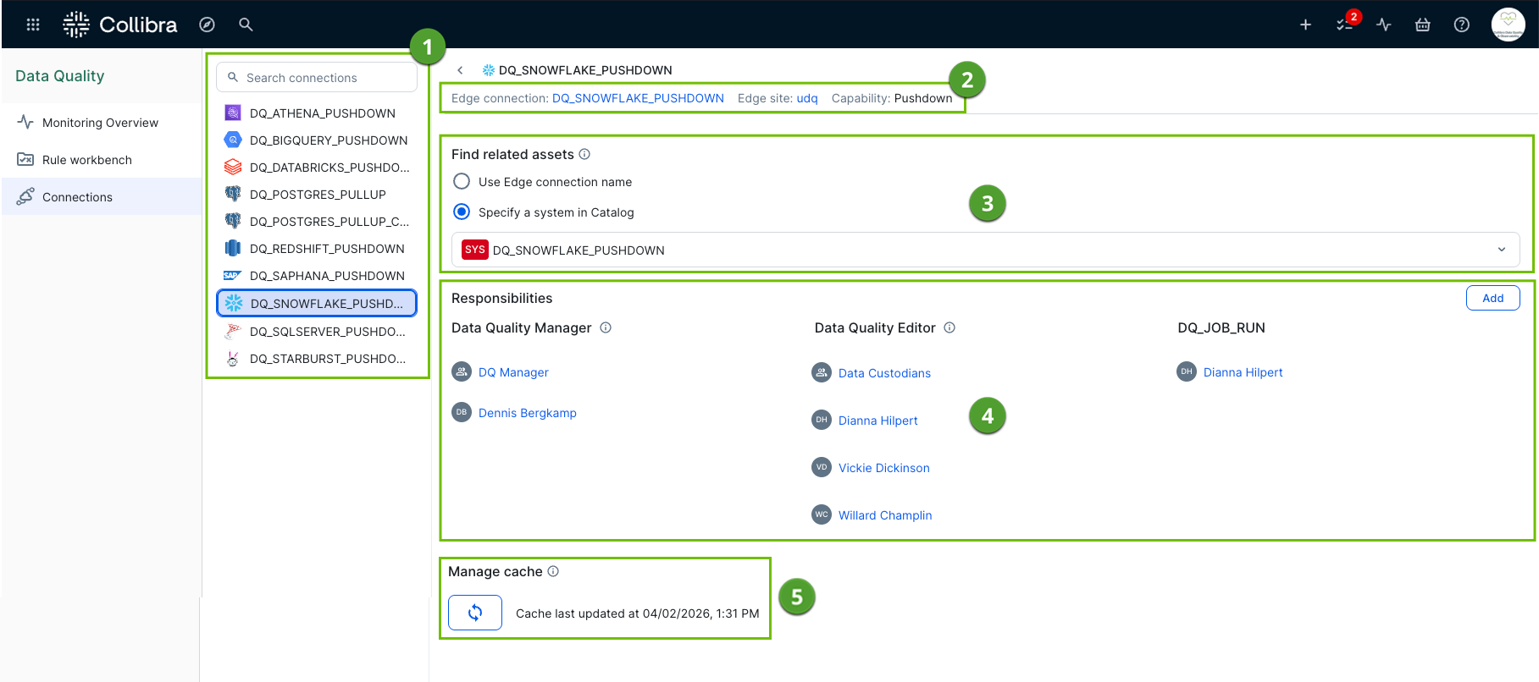Select DQ_SAPHANA_PUSHDOWN connection
1539x682 pixels.
click(317, 276)
